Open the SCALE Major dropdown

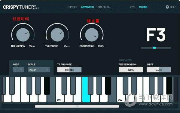tap(39, 70)
